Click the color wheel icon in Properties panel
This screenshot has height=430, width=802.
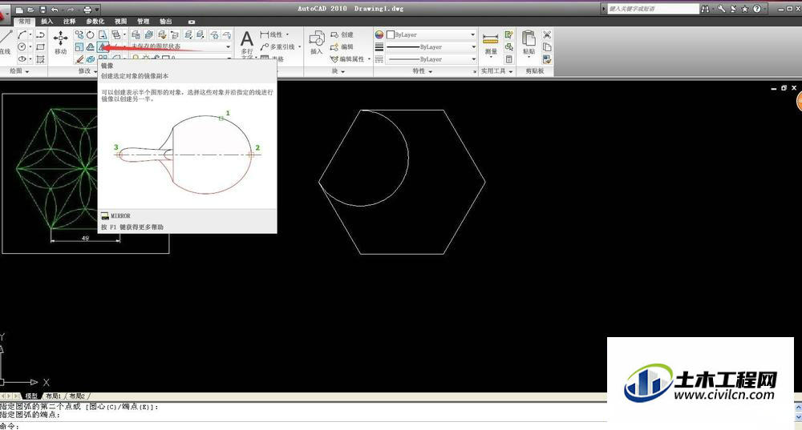coord(379,34)
